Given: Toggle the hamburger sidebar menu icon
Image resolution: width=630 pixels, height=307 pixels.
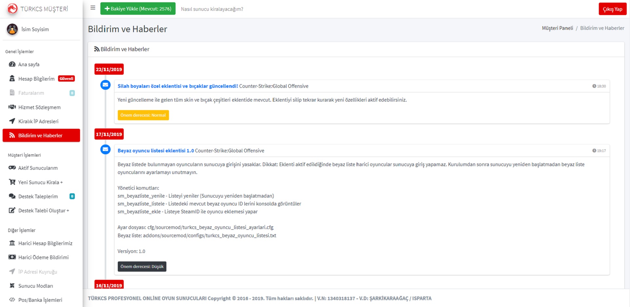Looking at the screenshot, I should point(93,8).
